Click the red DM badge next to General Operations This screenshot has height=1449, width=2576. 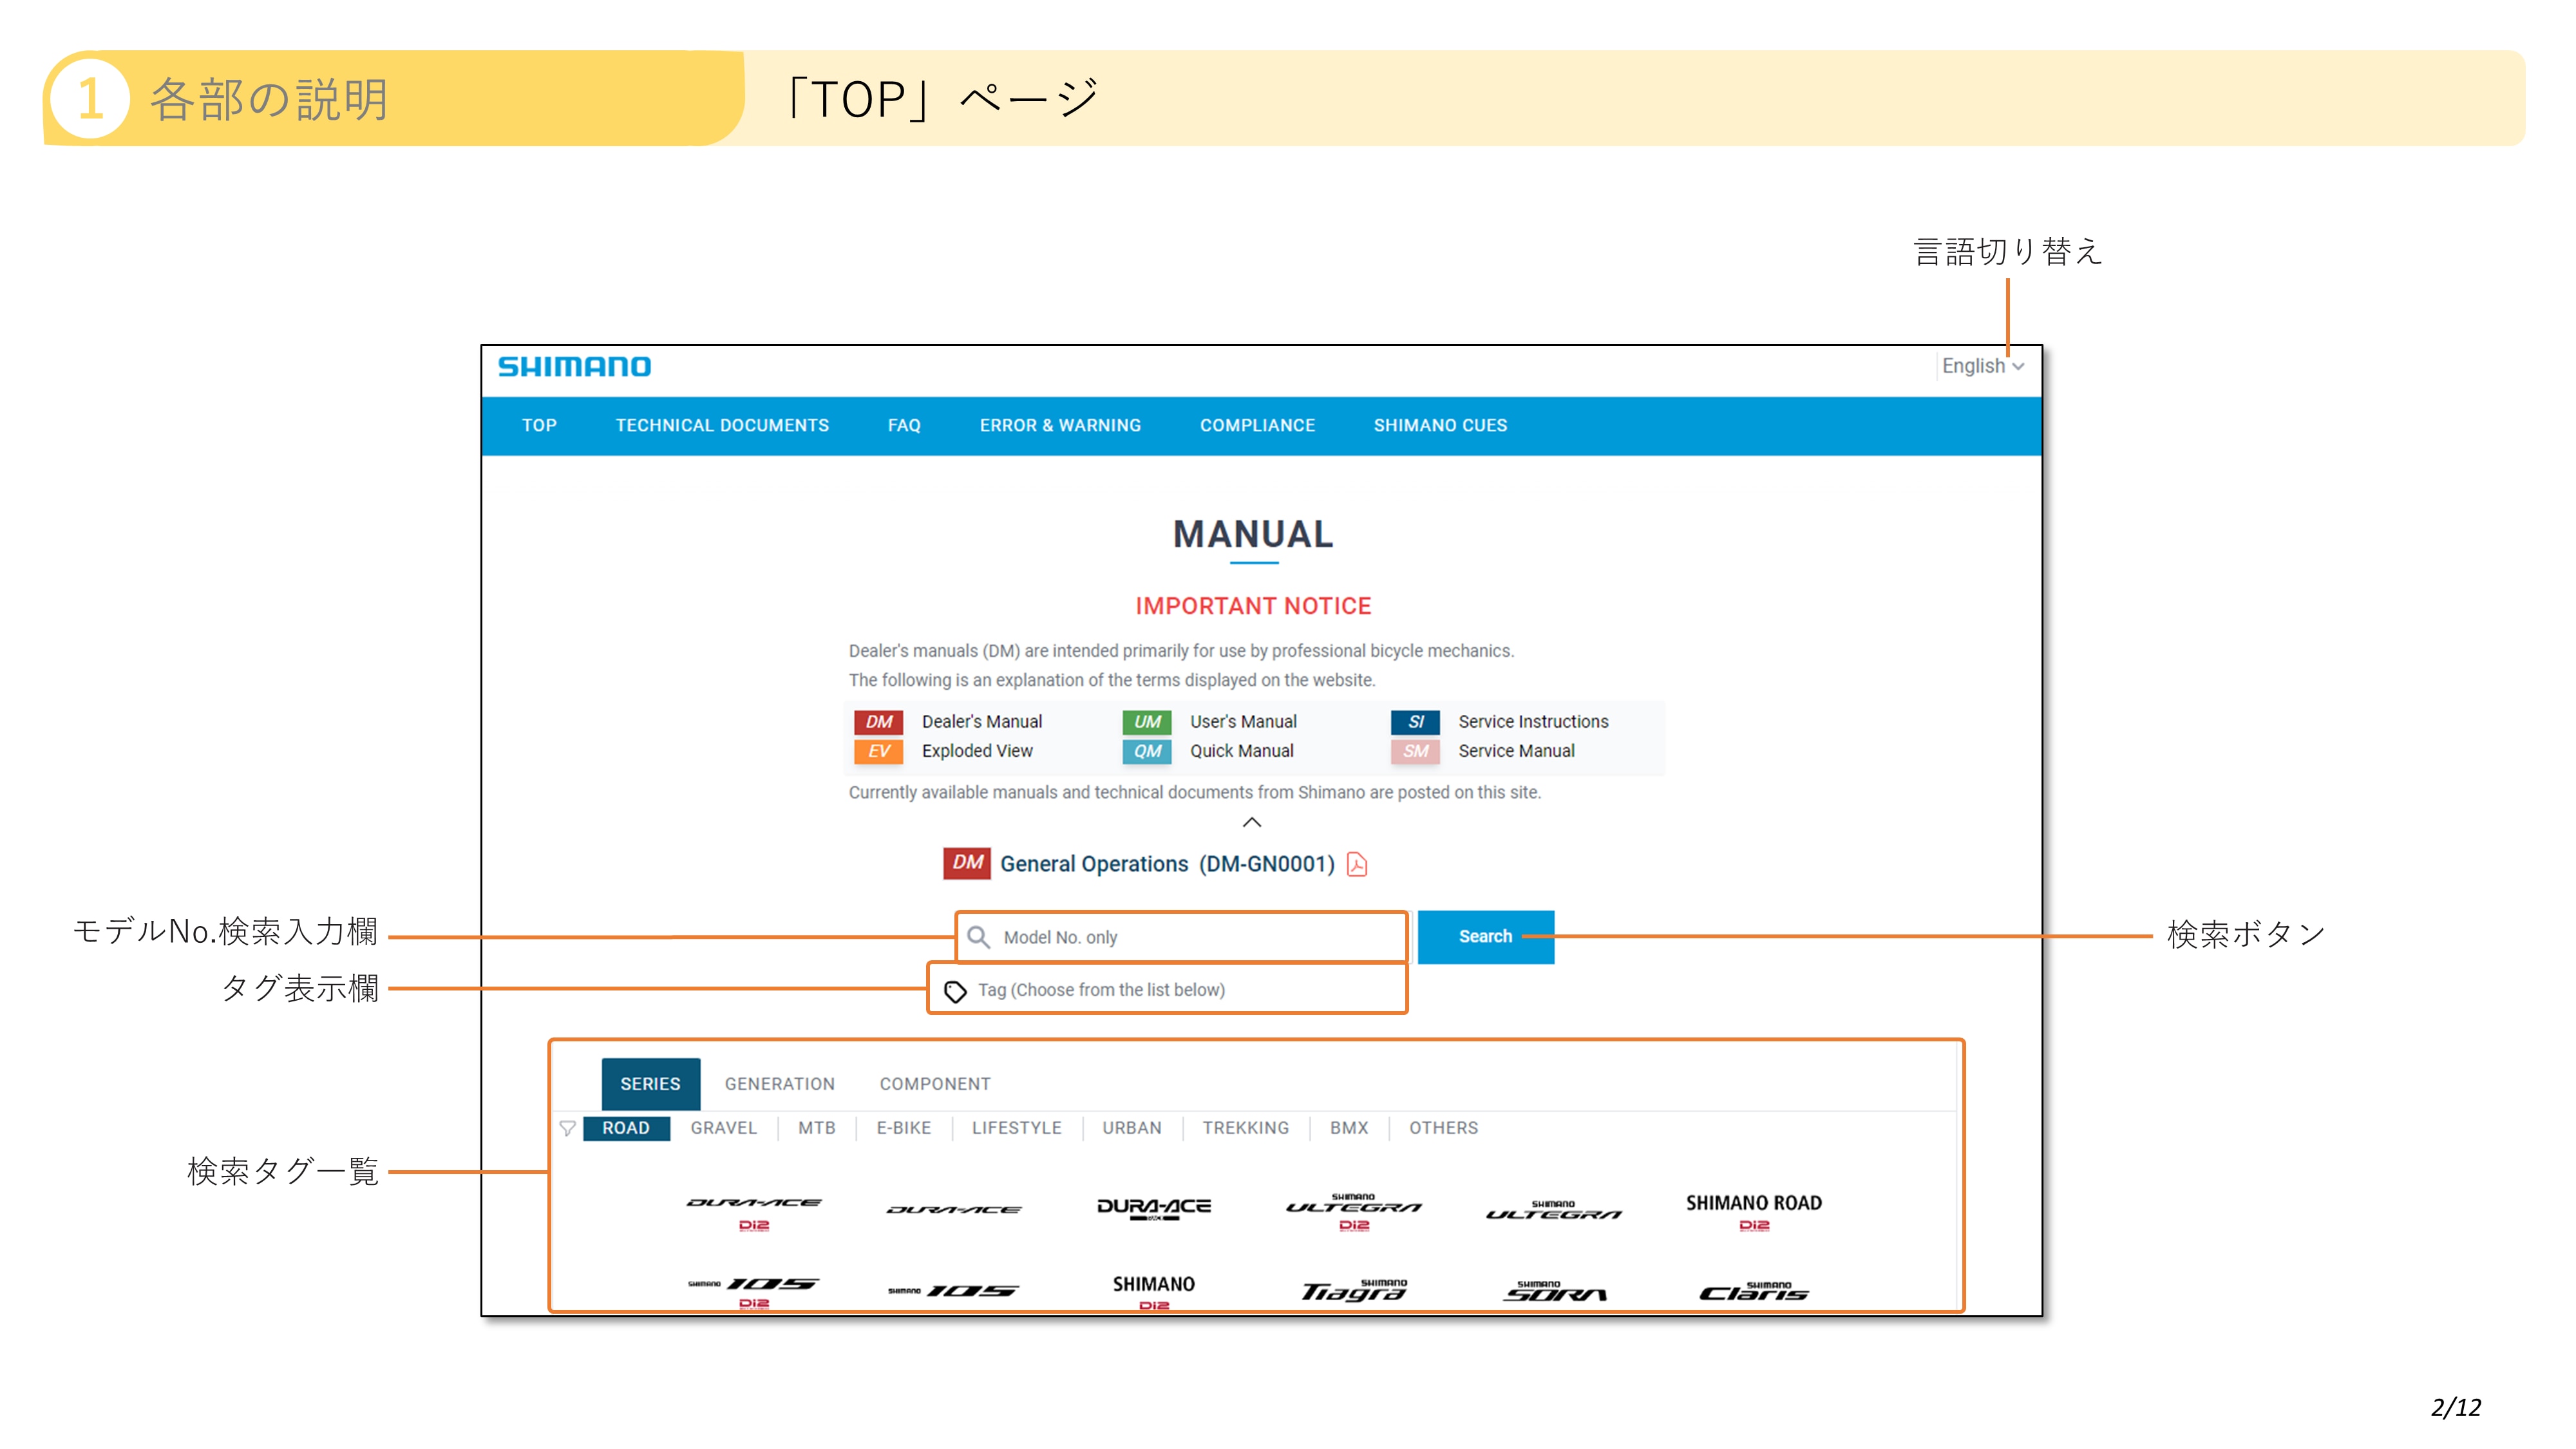[966, 863]
